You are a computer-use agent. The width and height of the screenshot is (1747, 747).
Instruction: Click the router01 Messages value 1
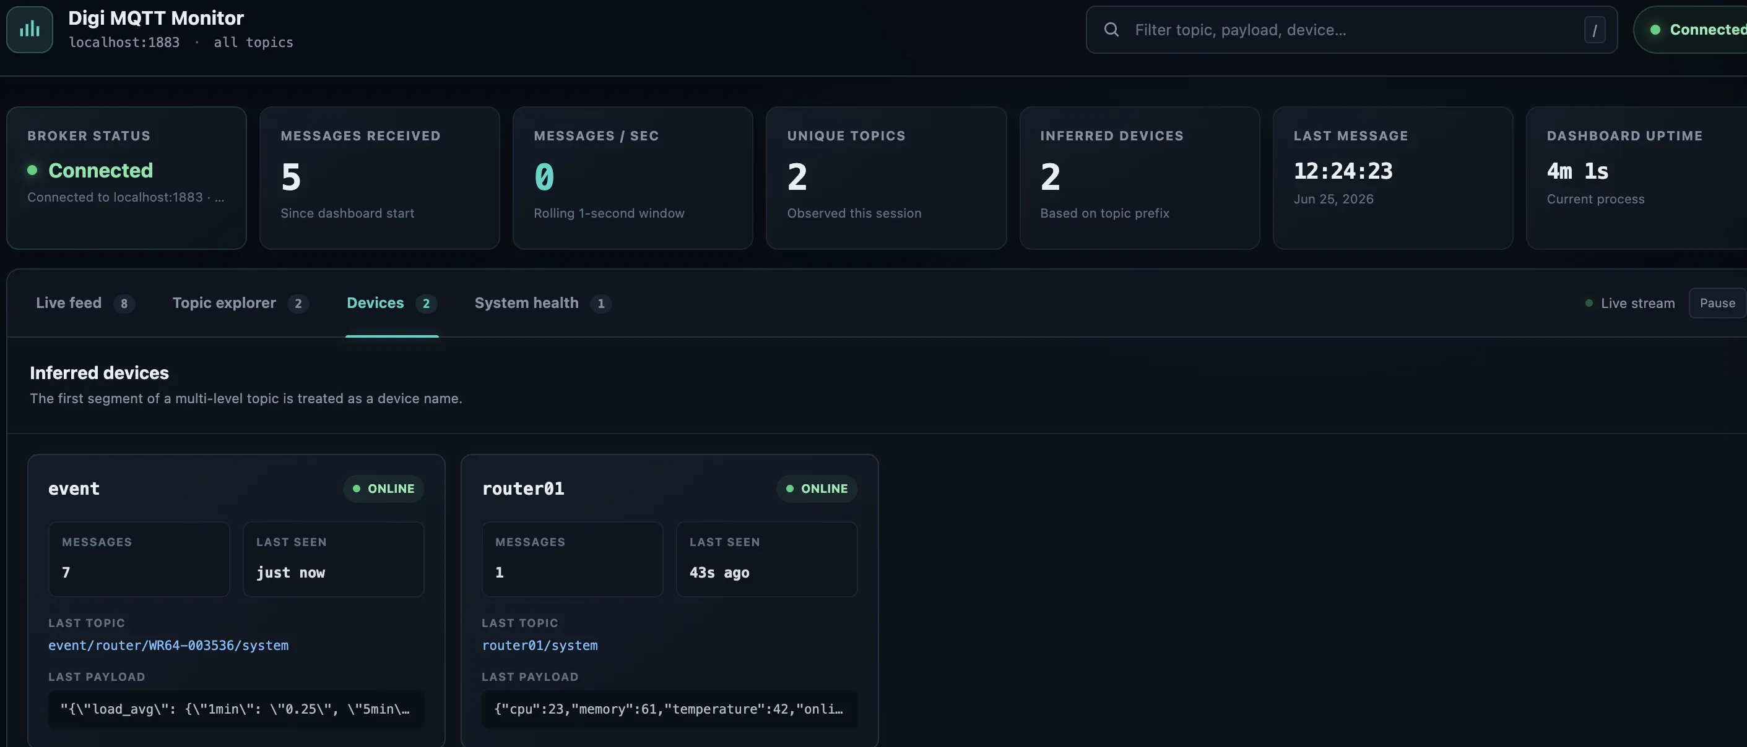tap(499, 572)
